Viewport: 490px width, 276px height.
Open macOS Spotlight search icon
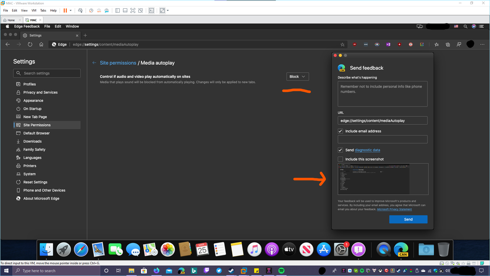click(x=465, y=27)
